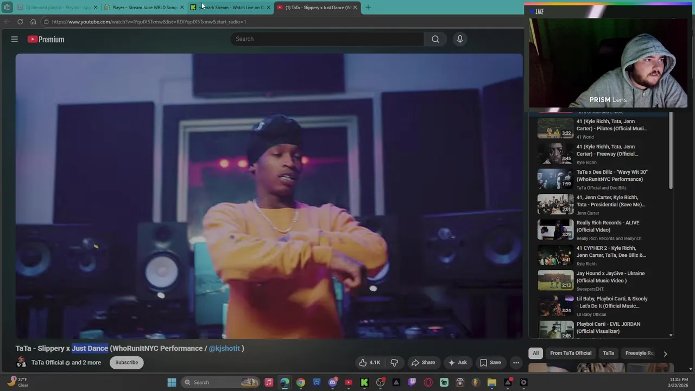Open Opera browser from taskbar

coord(428,382)
